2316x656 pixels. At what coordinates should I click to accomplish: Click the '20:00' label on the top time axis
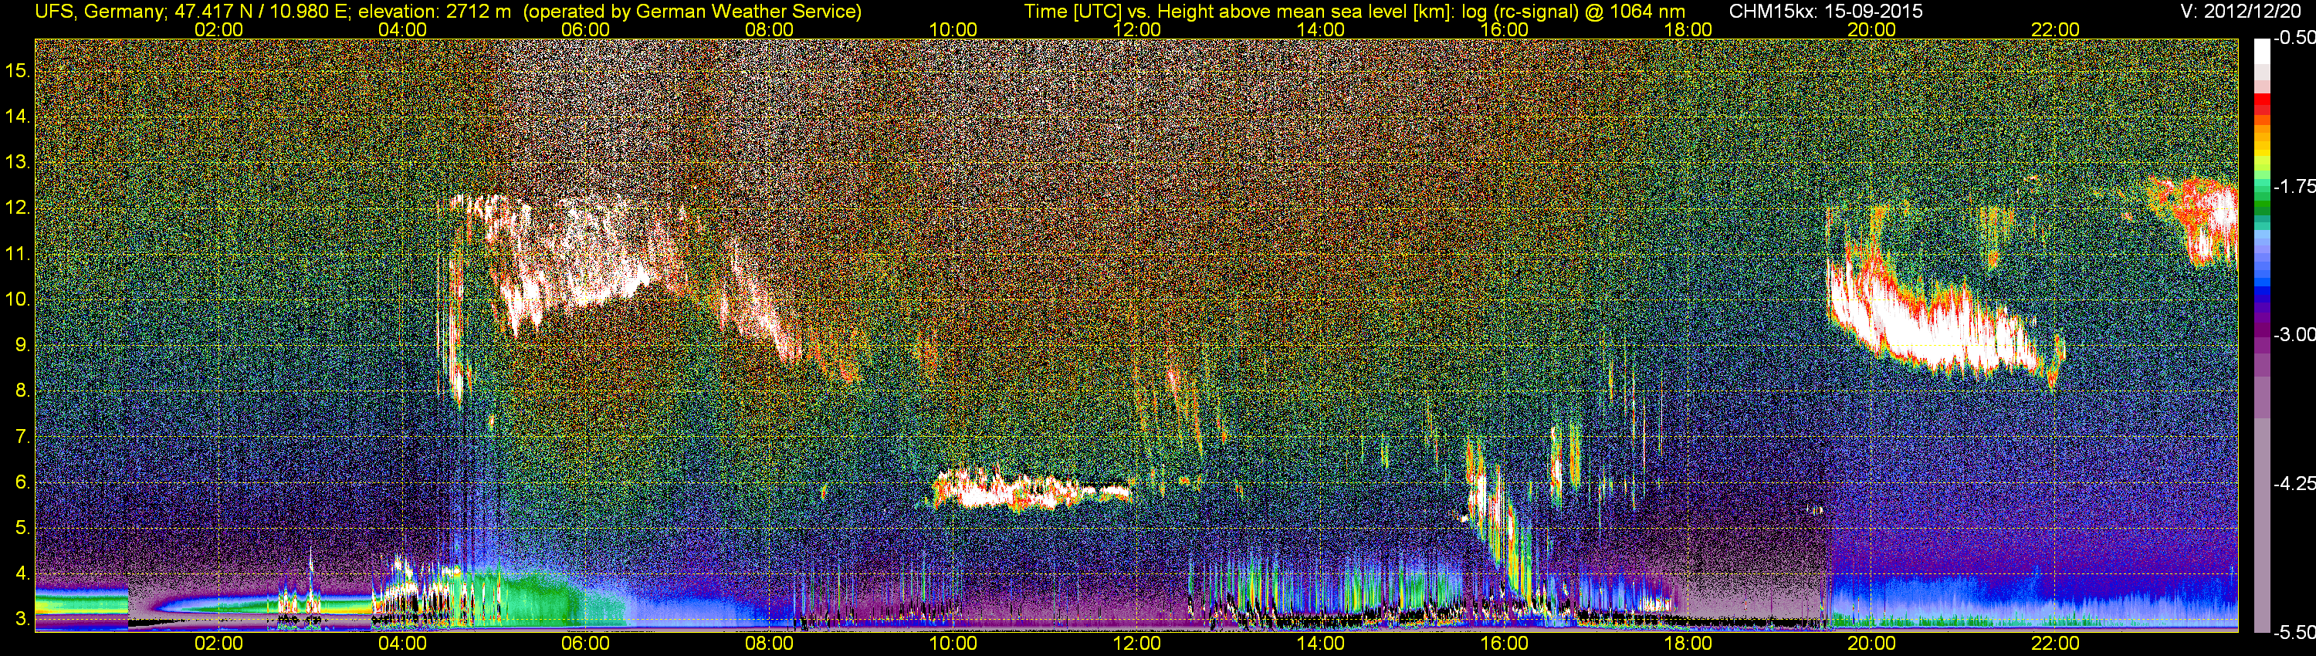(x=1872, y=29)
